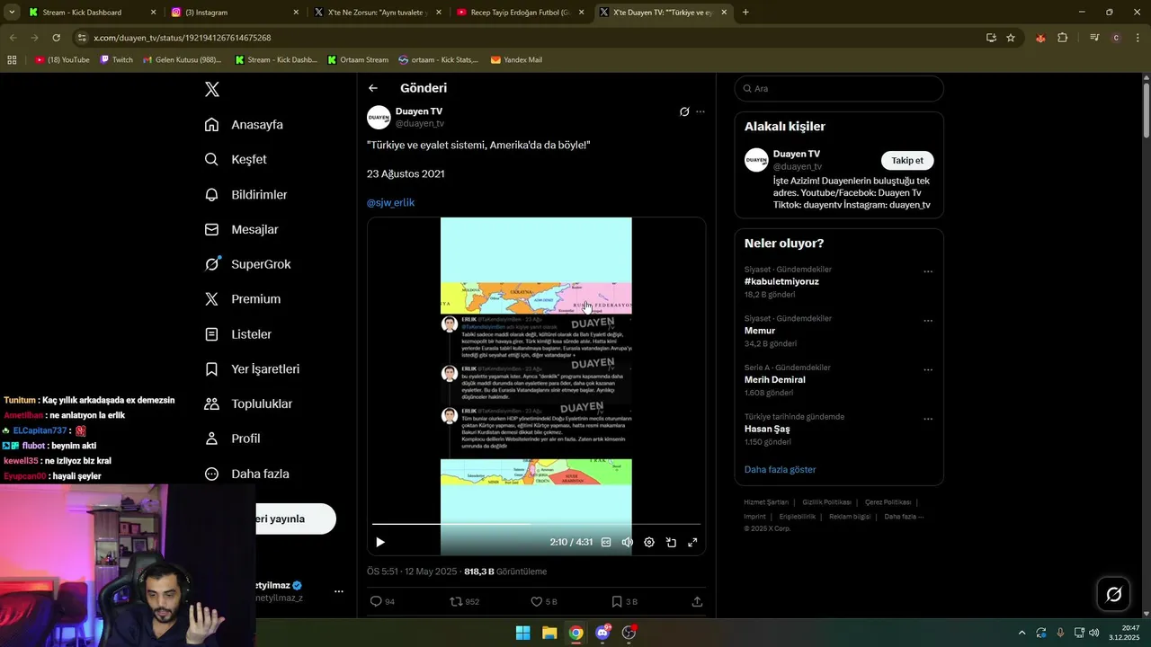Mute the video volume
The image size is (1151, 647).
[628, 542]
